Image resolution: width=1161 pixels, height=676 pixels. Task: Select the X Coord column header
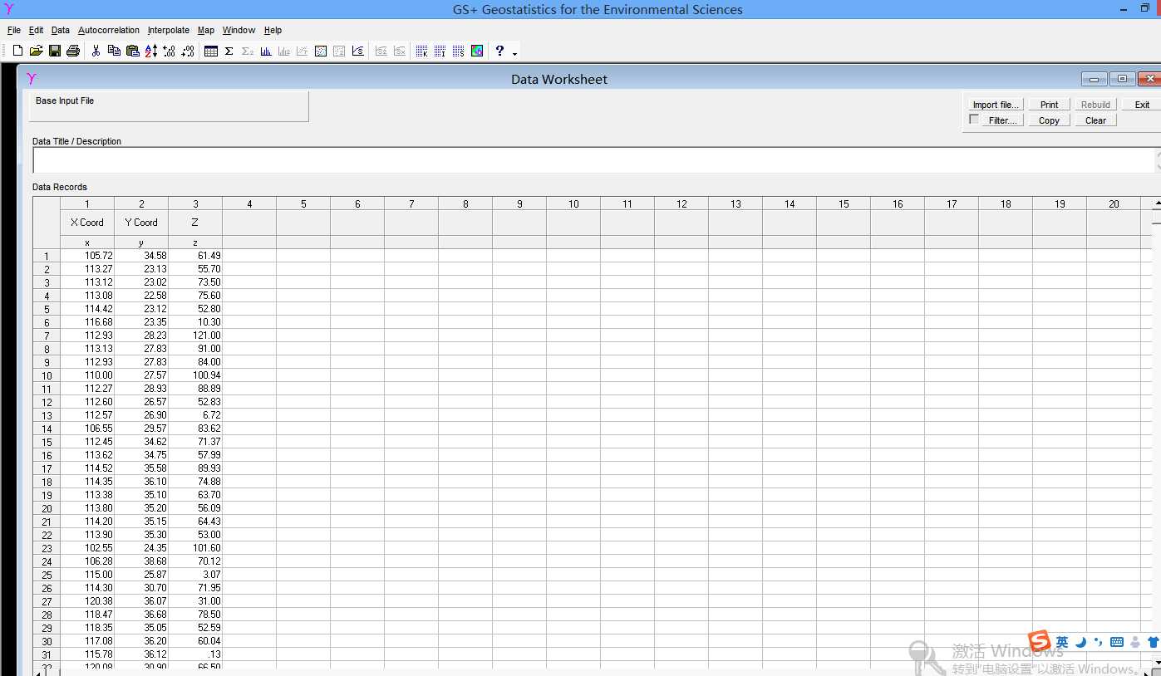point(87,223)
